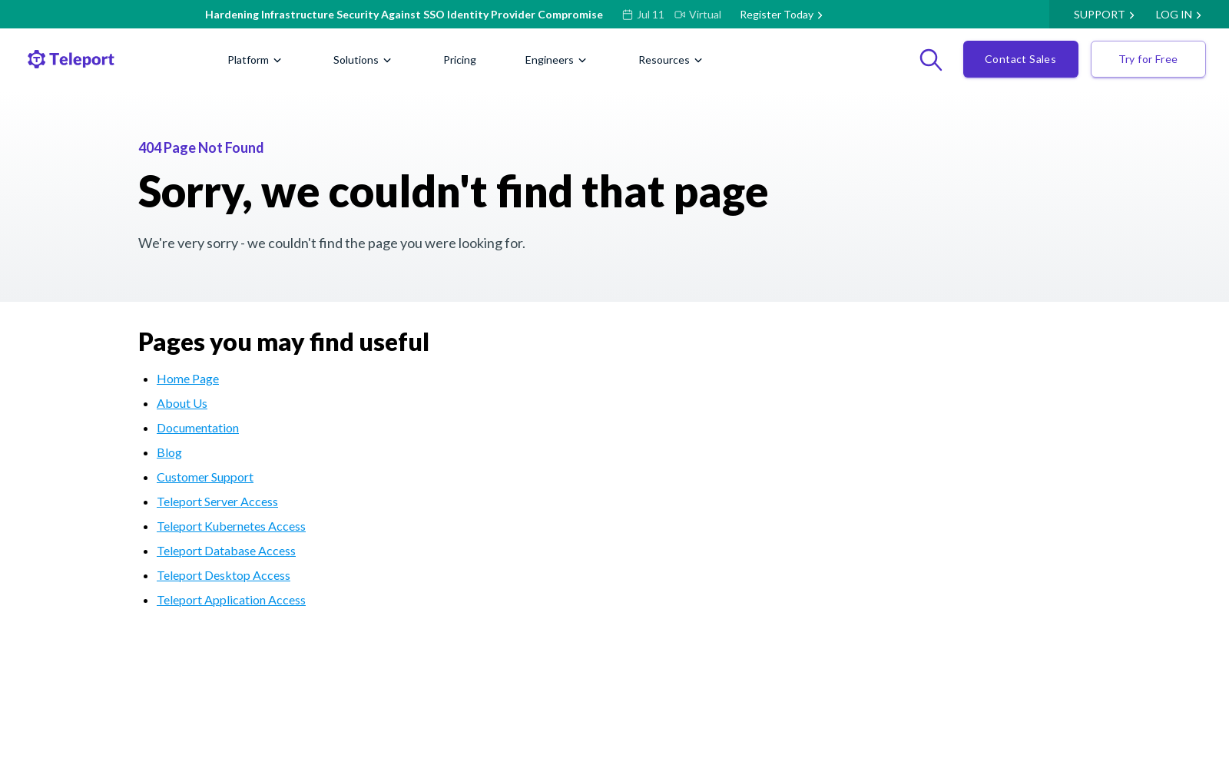Click the "Pages you may find useful" heading
Screen dimensions: 1229x768
tap(283, 342)
